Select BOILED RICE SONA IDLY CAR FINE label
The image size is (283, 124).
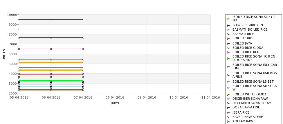[255, 67]
